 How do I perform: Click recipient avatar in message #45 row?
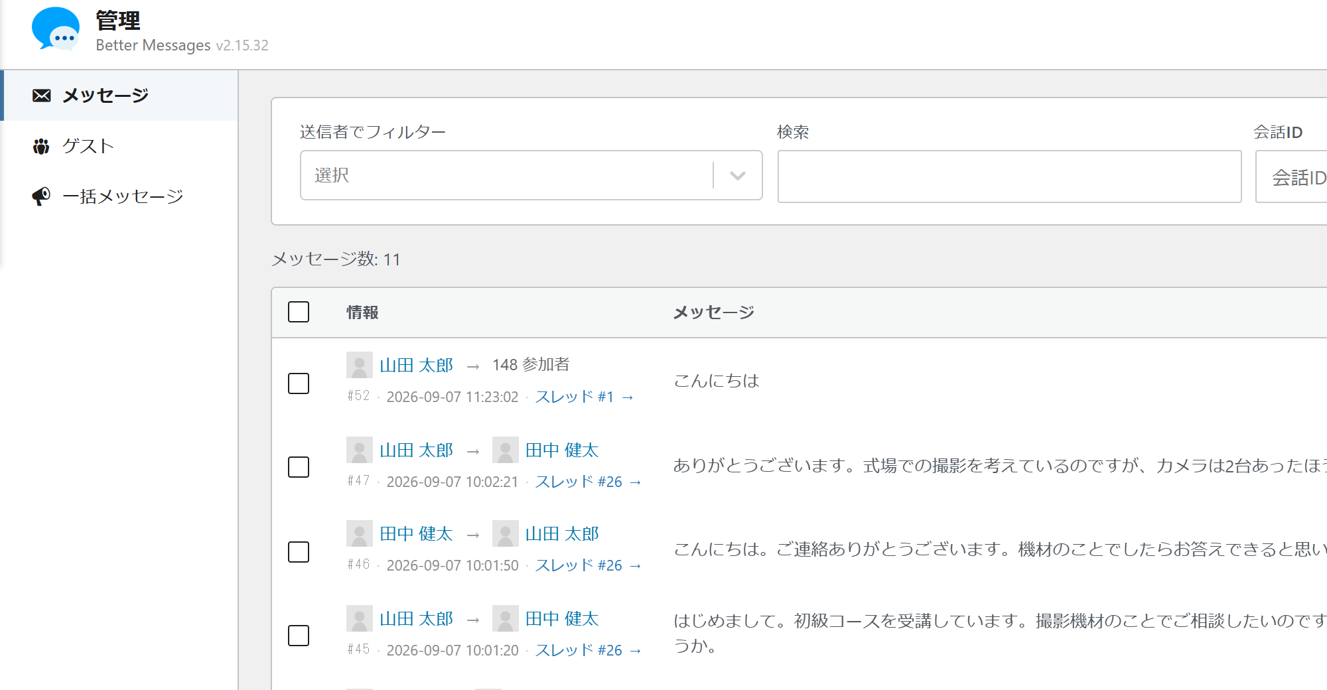[506, 618]
